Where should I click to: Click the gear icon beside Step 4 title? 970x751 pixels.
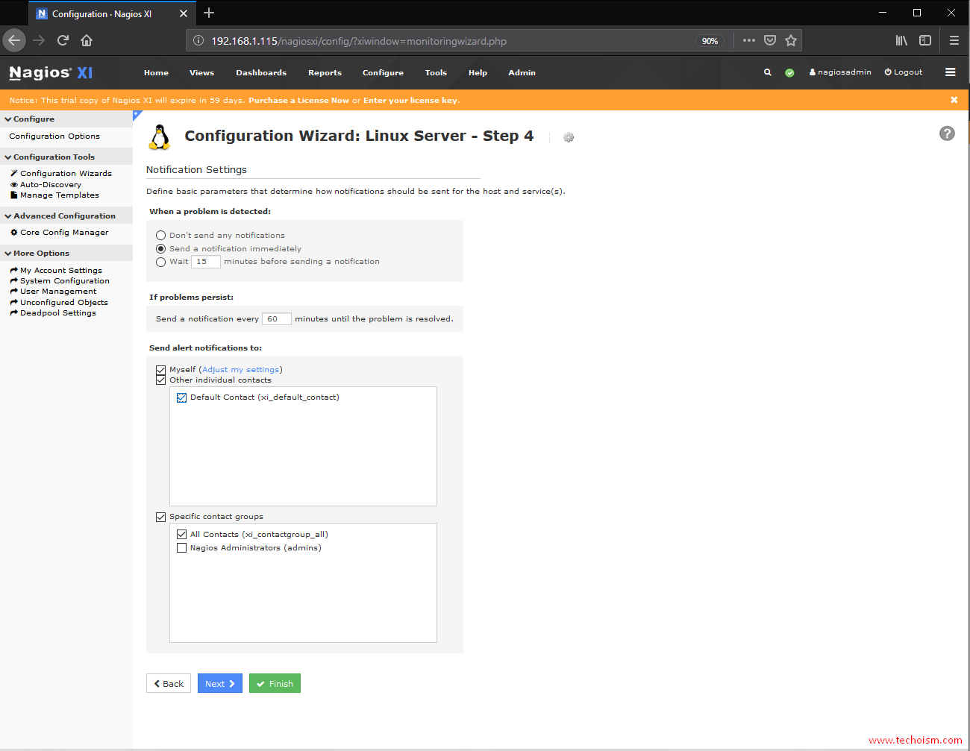tap(569, 137)
